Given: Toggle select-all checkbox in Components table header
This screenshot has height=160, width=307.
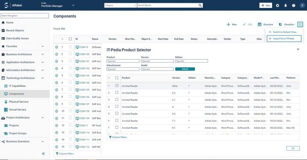Looking at the screenshot, I should (70, 39).
